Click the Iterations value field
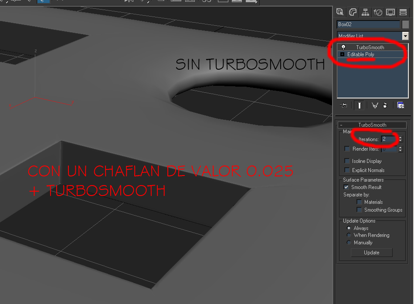 click(x=389, y=139)
